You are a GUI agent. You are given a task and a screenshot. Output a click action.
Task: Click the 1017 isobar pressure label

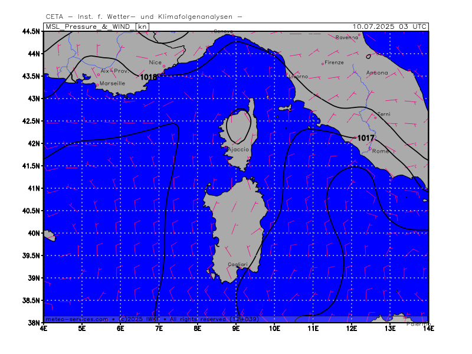tap(366, 138)
